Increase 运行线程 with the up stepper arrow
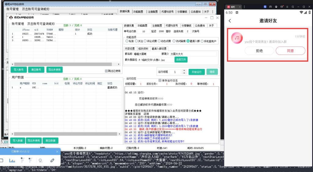The height and width of the screenshot is (172, 313). coord(184,70)
